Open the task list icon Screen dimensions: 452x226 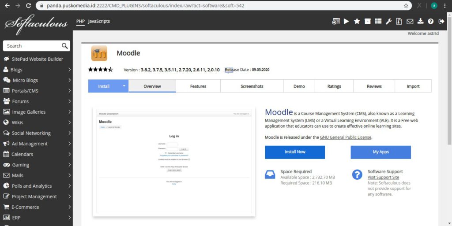click(378, 21)
